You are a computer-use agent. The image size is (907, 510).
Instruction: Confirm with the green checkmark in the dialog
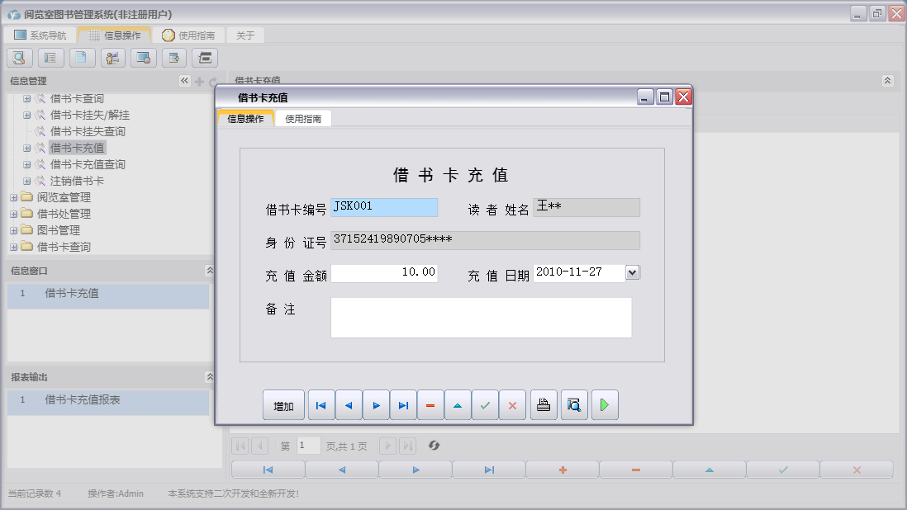point(485,405)
